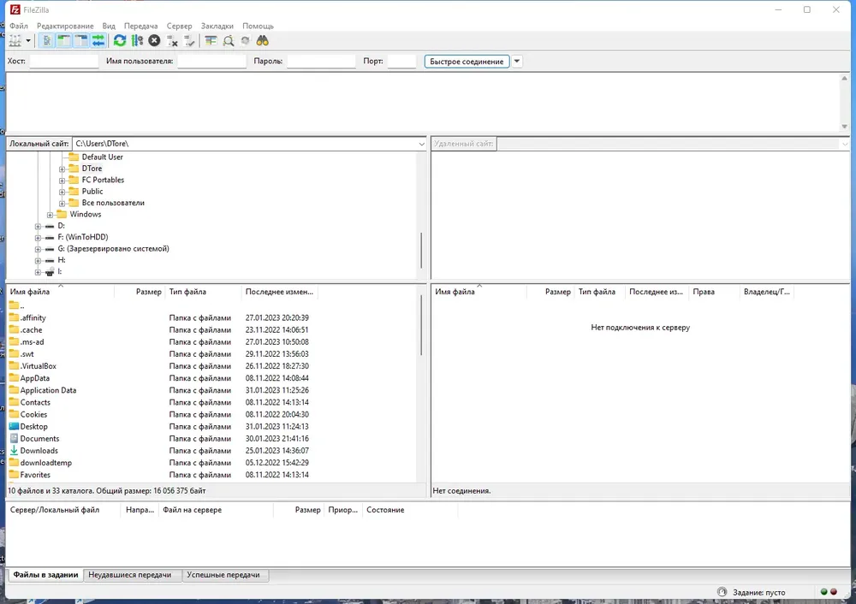The width and height of the screenshot is (856, 604).
Task: Expand the Windows folder node
Action: click(x=51, y=215)
